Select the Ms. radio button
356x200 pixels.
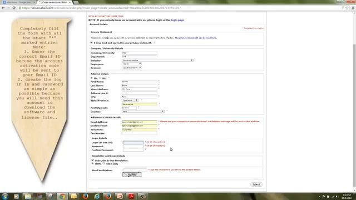(x=100, y=78)
